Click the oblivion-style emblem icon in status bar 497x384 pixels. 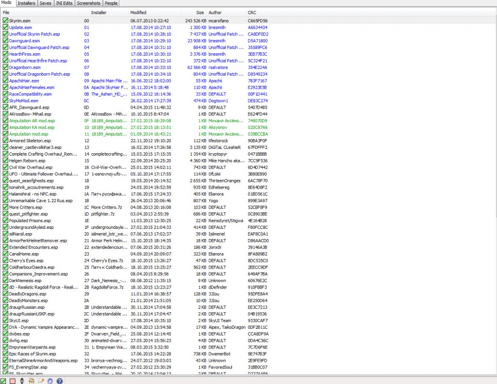tap(22, 381)
